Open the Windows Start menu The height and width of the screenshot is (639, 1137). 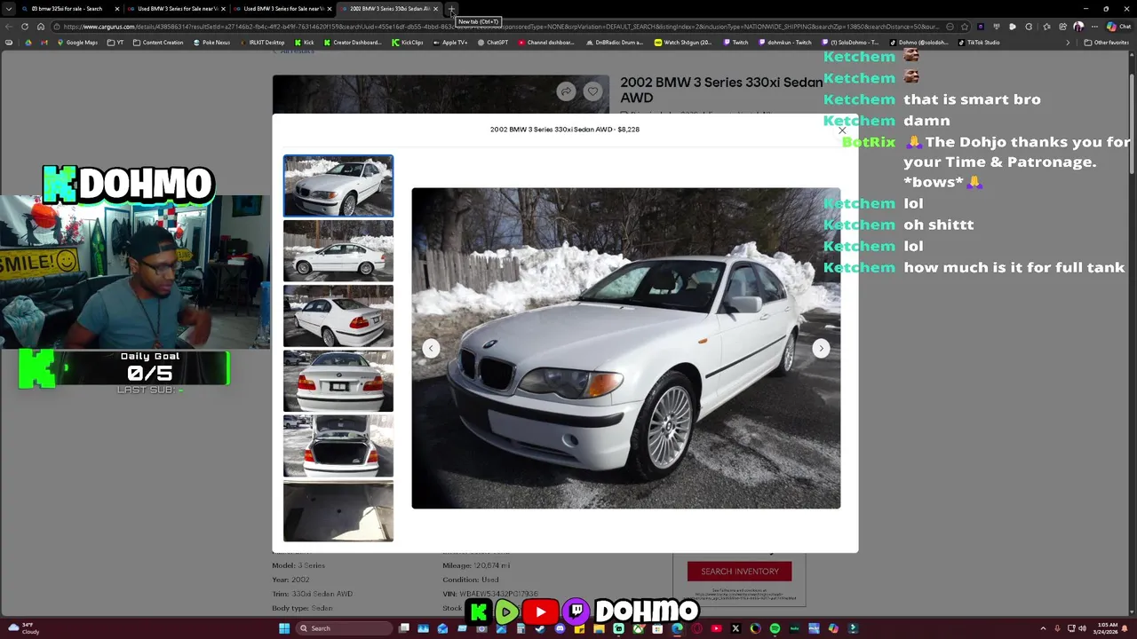(284, 628)
